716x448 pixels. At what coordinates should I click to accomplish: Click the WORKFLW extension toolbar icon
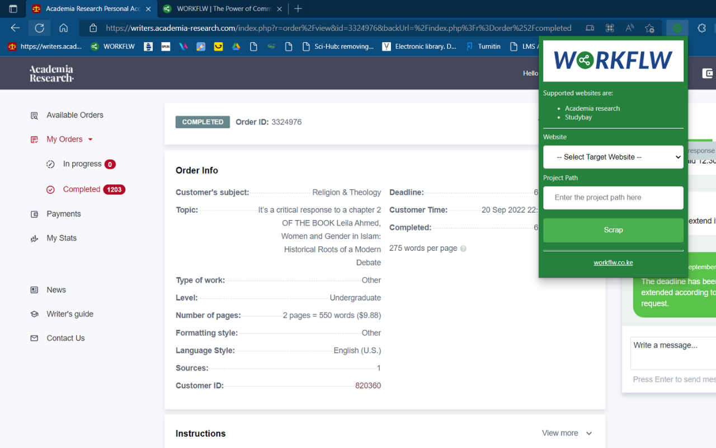pos(677,28)
